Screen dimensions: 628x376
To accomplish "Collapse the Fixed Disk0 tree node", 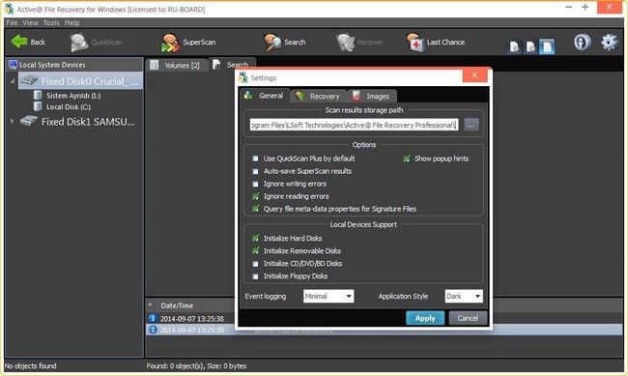I will click(x=12, y=81).
